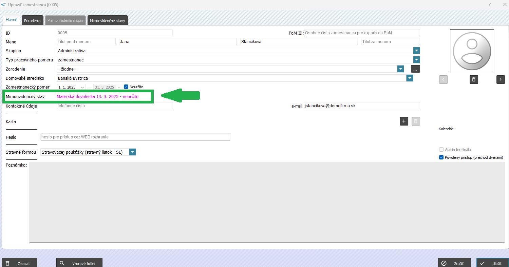
Task: Switch to the Priradenia tab
Action: 32,20
